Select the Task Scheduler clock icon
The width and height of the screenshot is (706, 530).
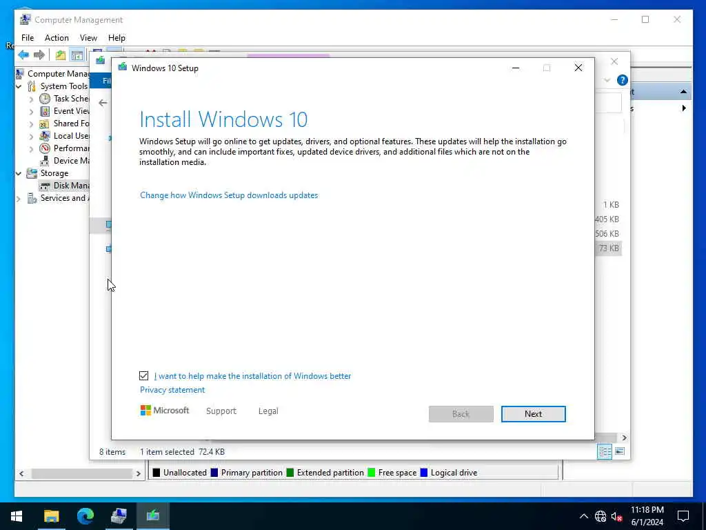(45, 99)
